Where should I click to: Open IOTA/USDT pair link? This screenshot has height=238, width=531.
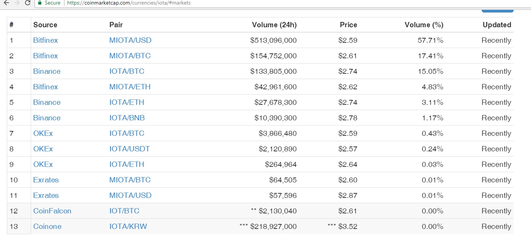(x=130, y=149)
